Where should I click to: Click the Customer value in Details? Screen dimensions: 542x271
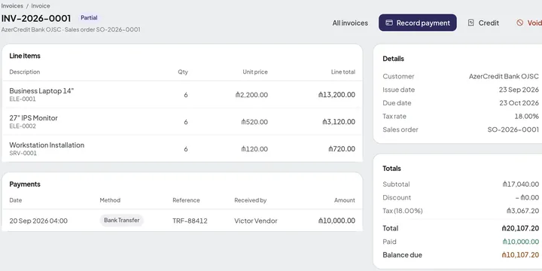pos(504,76)
